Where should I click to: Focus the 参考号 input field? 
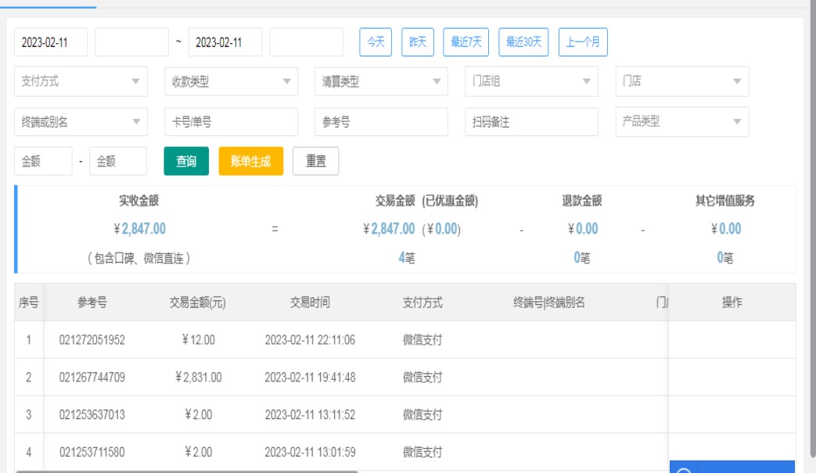click(381, 122)
